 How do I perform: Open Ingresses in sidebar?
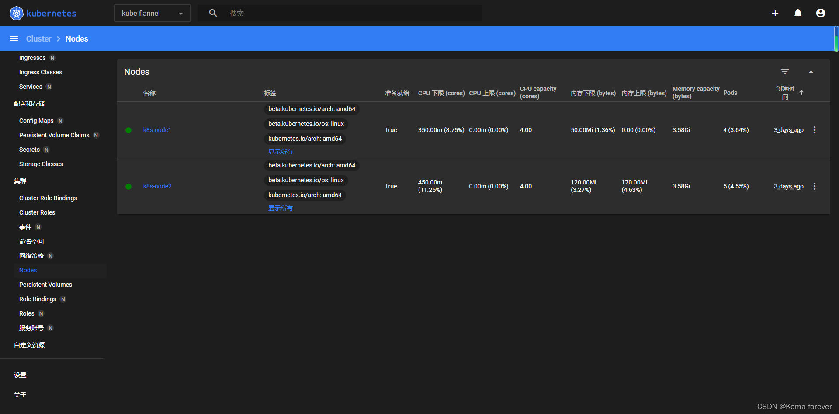[x=32, y=58]
